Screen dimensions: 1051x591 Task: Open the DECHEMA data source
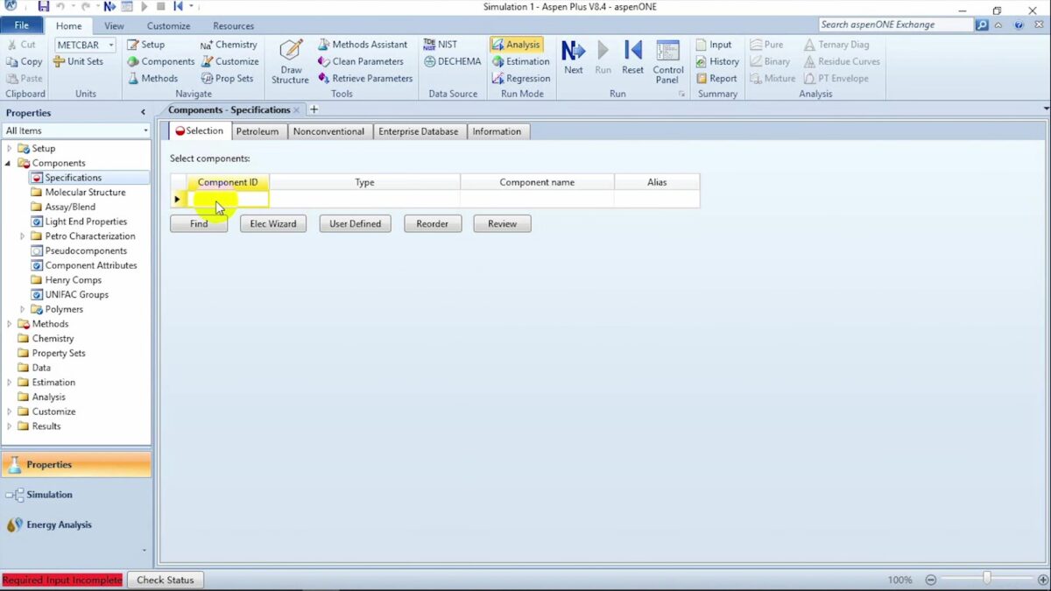pyautogui.click(x=452, y=61)
